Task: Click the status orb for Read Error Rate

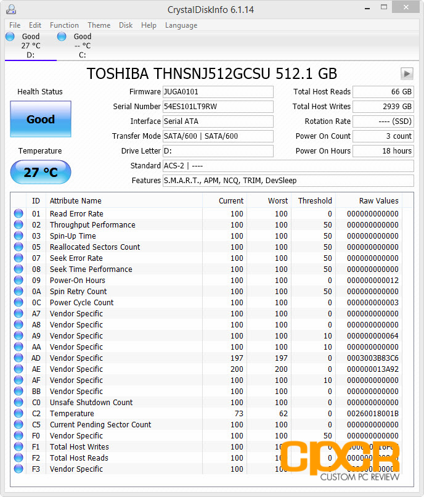Action: click(18, 213)
